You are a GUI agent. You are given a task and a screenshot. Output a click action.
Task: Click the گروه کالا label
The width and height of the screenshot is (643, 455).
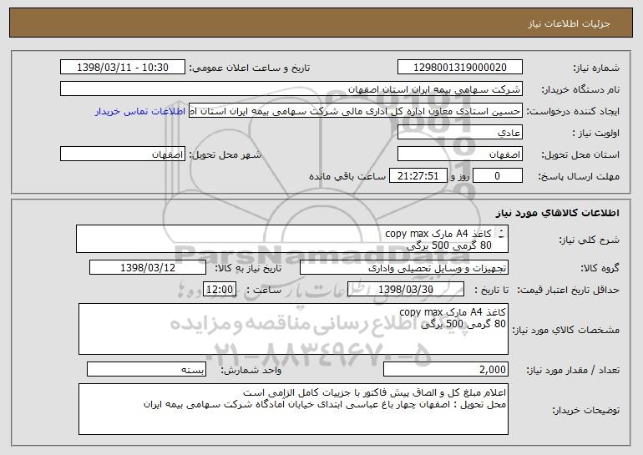click(600, 268)
